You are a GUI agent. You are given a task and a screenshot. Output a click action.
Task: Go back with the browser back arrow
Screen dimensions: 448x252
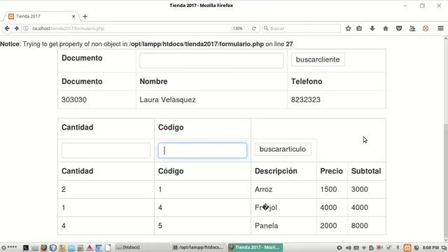7,28
